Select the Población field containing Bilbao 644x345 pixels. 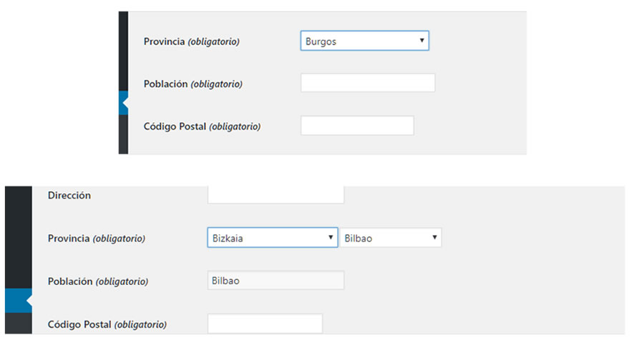click(275, 280)
